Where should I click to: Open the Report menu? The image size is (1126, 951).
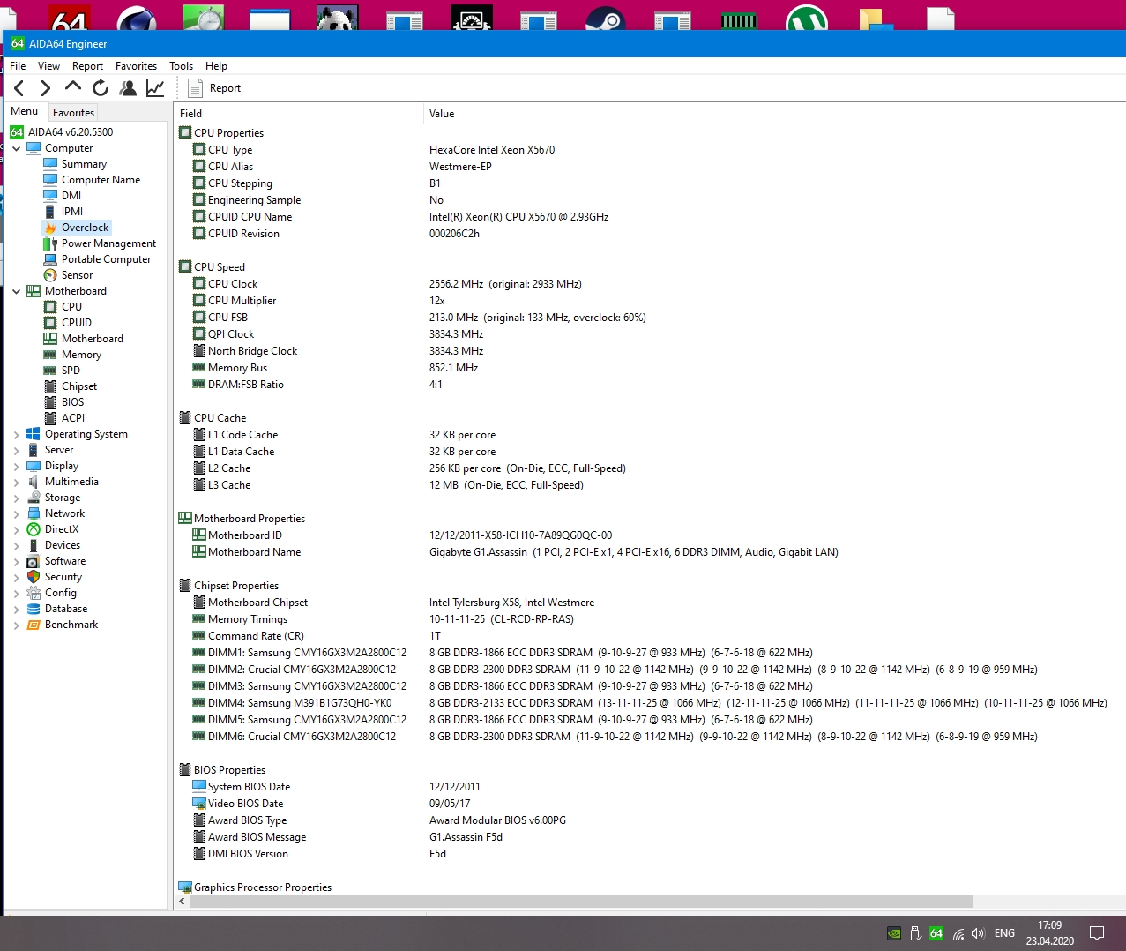point(87,66)
